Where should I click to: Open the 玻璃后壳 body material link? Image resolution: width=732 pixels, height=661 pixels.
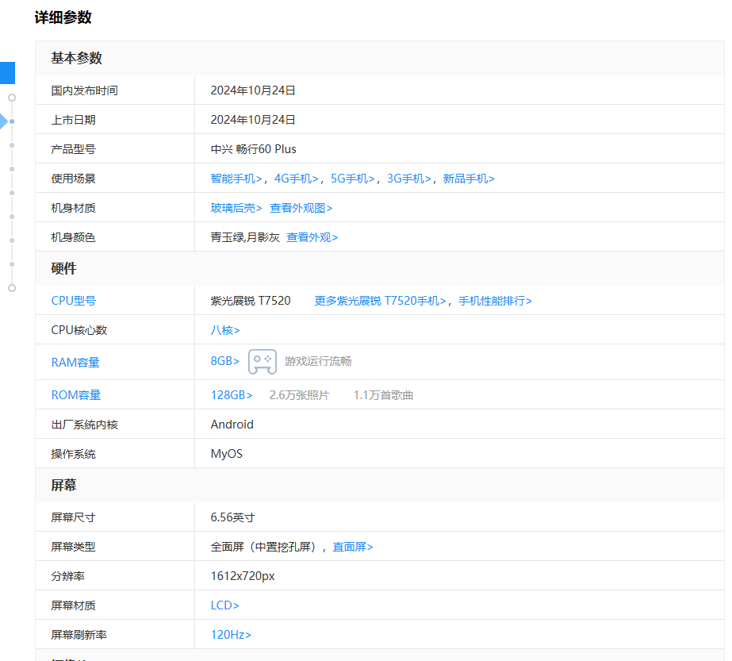(236, 208)
